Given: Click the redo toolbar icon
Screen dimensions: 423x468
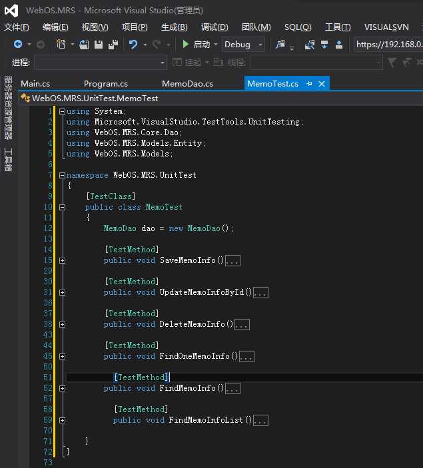Looking at the screenshot, I should [x=157, y=45].
